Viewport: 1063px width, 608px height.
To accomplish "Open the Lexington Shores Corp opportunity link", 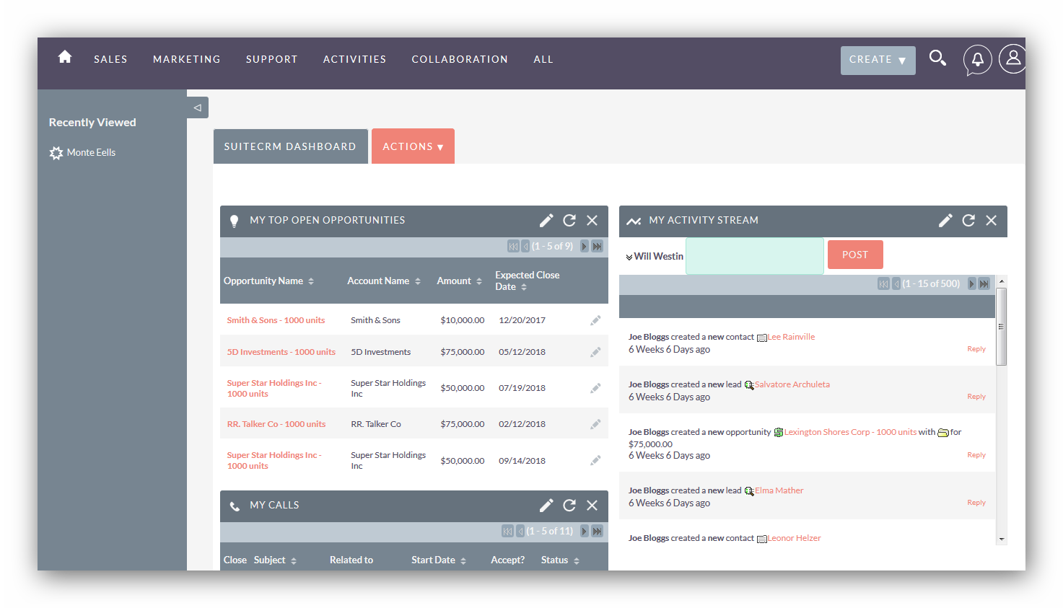I will 849,432.
